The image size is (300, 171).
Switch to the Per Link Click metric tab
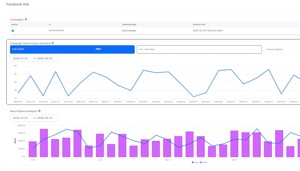pyautogui.click(x=199, y=49)
